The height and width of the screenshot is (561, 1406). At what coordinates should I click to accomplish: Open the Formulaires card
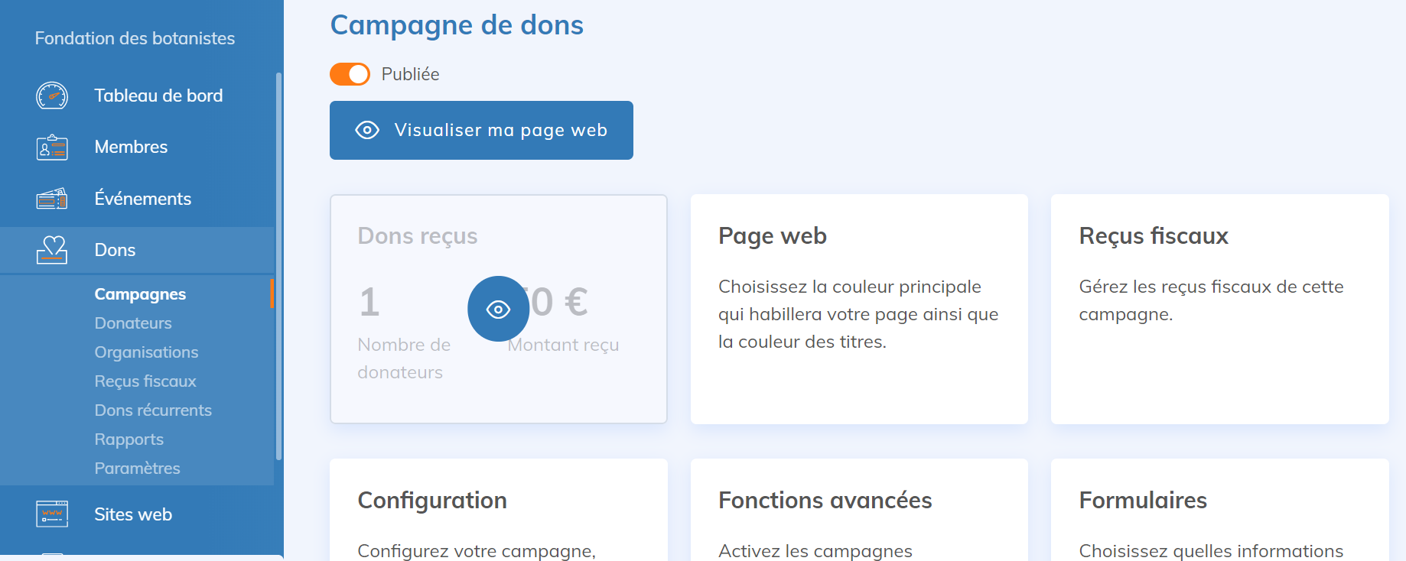(1219, 510)
